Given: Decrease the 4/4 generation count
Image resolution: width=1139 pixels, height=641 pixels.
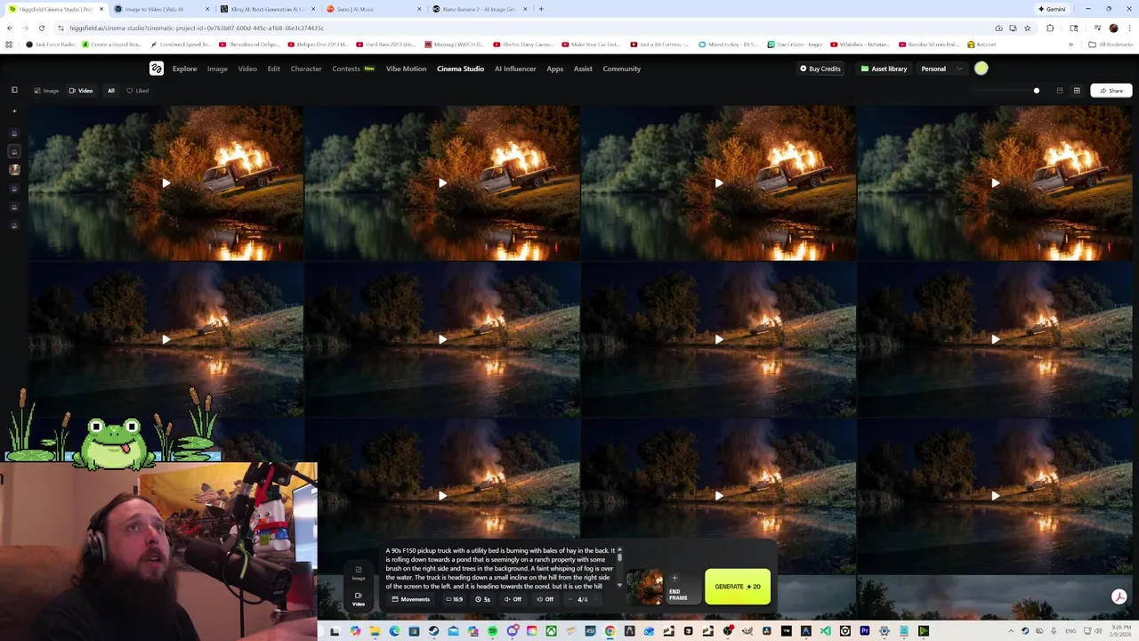Looking at the screenshot, I should click(571, 599).
